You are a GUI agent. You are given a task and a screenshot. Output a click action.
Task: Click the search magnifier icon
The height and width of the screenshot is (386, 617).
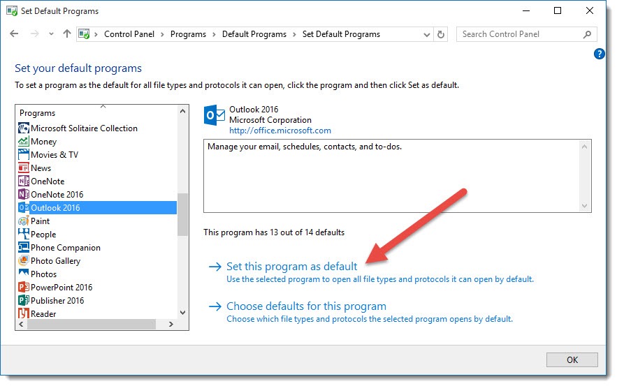[x=587, y=35]
